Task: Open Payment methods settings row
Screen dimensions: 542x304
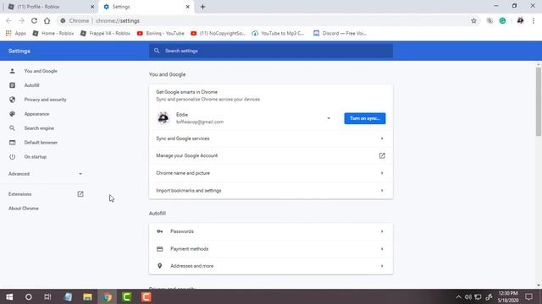Action: pos(271,249)
